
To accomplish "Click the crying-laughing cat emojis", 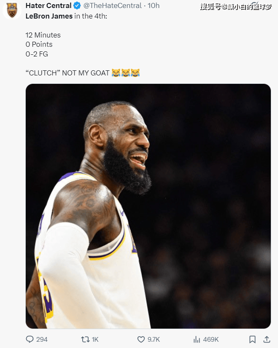I will click(x=126, y=73).
